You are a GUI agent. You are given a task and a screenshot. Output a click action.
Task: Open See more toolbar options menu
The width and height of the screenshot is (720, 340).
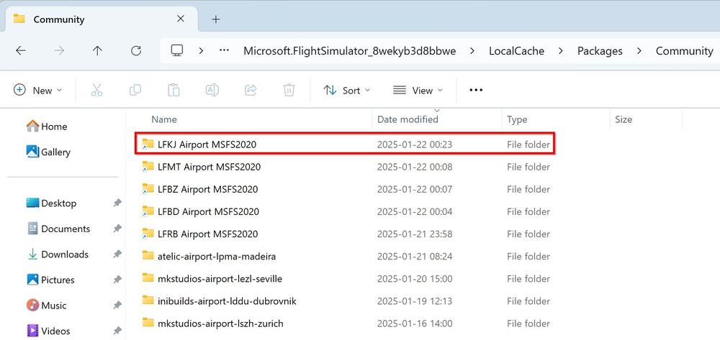click(476, 90)
